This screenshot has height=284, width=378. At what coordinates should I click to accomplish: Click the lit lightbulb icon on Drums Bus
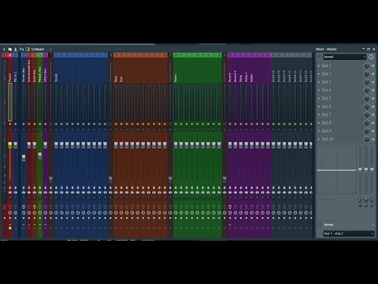pos(24,207)
